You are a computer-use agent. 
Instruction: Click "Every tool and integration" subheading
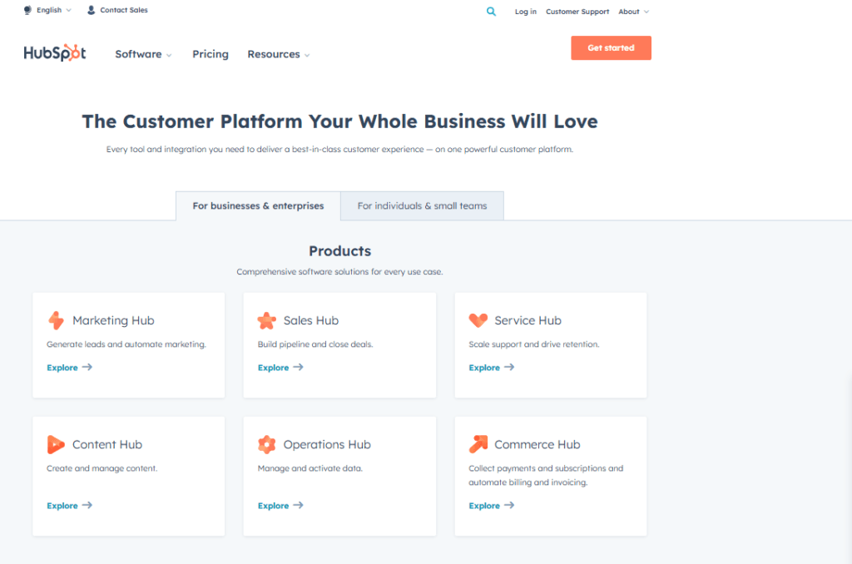point(339,150)
